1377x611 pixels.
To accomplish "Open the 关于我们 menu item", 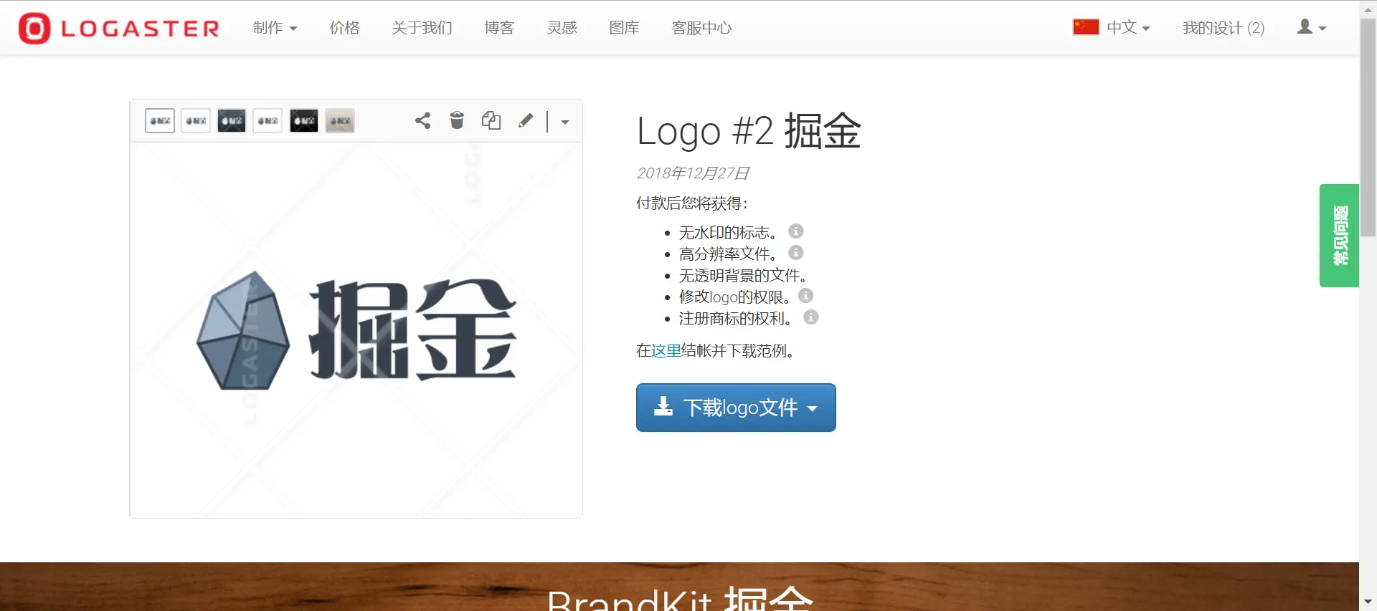I will 422,28.
